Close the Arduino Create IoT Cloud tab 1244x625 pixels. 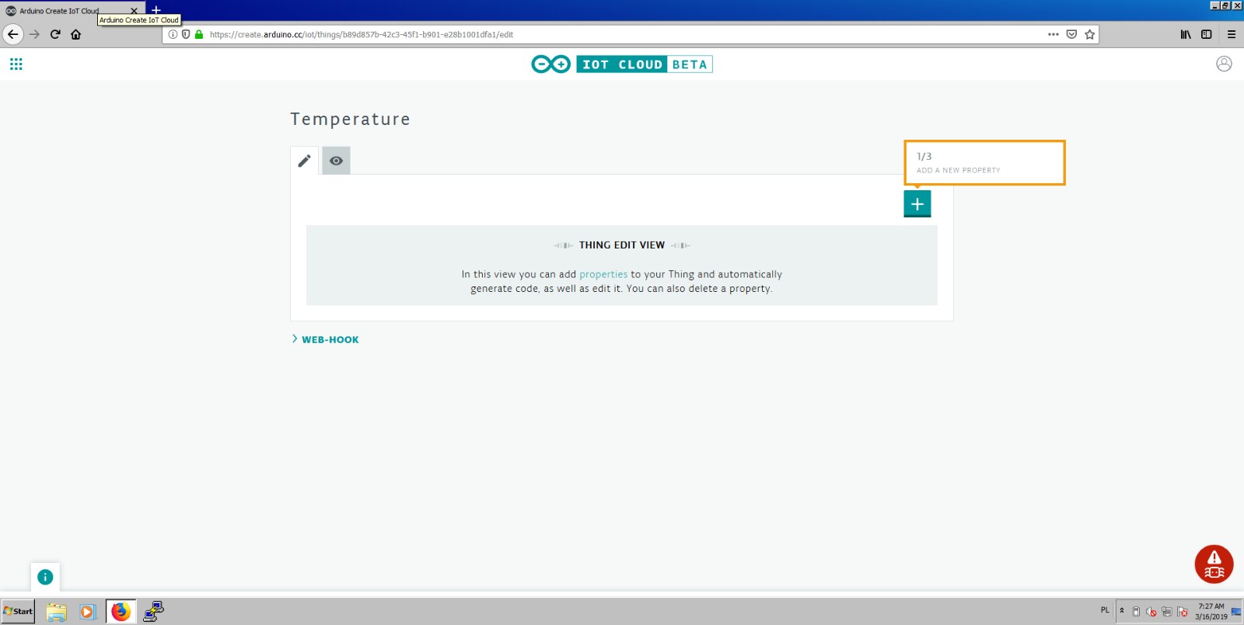coord(134,11)
